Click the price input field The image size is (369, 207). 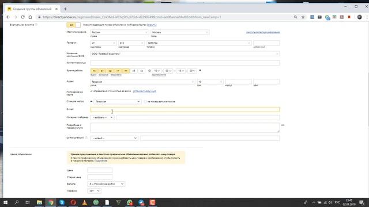tap(100, 170)
